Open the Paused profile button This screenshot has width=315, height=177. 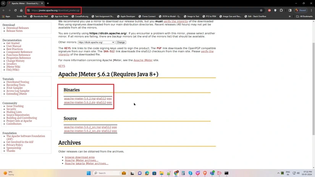pos(300,10)
